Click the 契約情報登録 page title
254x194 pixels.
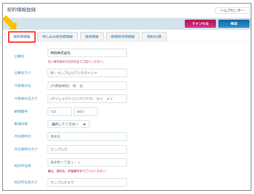(x=22, y=10)
